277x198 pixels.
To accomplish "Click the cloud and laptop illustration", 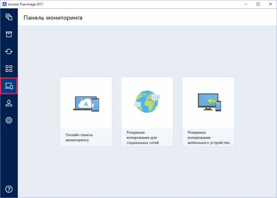I will (x=86, y=104).
